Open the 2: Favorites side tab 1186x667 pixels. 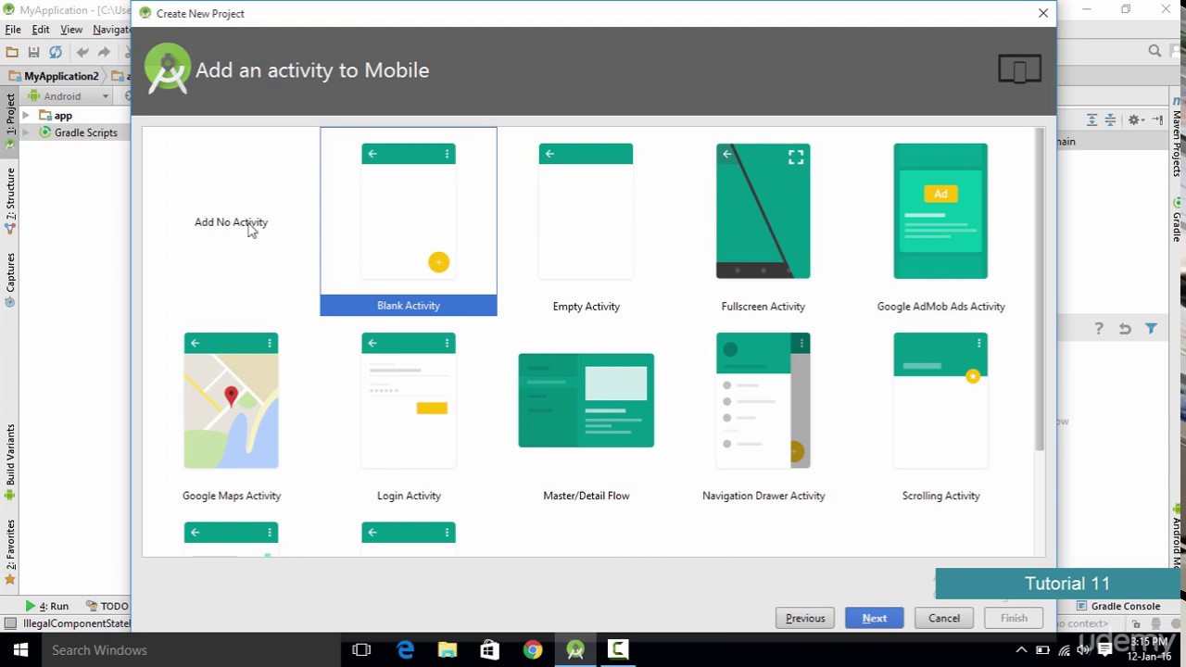(x=10, y=552)
